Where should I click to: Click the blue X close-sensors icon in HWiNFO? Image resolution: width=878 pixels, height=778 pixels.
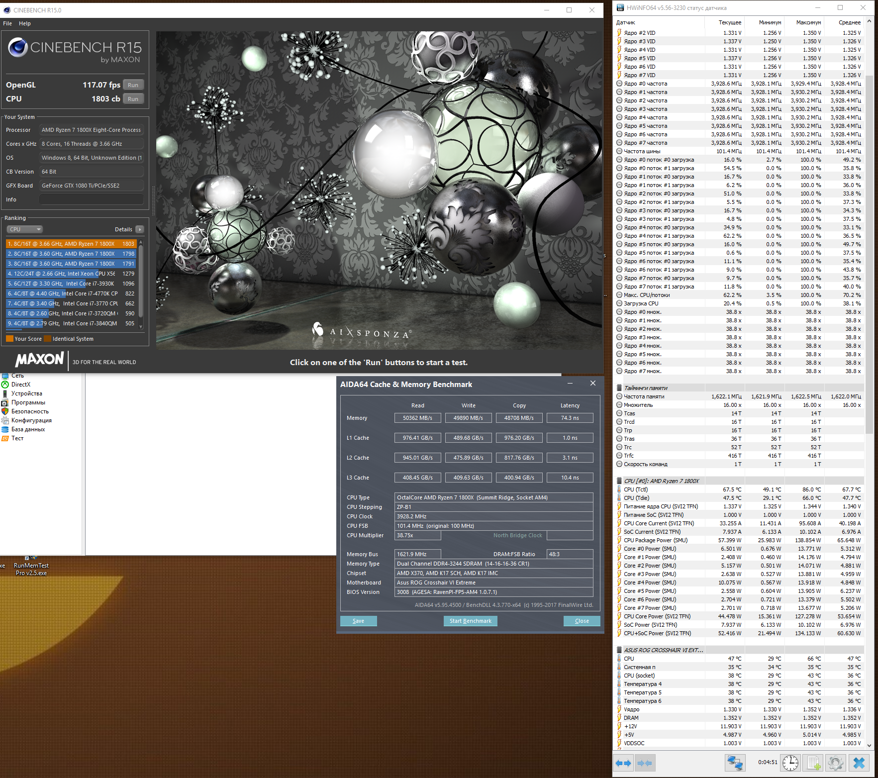(x=859, y=763)
